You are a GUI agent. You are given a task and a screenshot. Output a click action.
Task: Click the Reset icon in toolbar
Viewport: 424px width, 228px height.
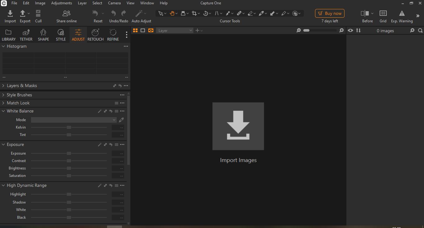[x=96, y=14]
